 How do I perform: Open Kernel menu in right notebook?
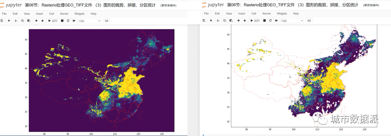point(267,13)
